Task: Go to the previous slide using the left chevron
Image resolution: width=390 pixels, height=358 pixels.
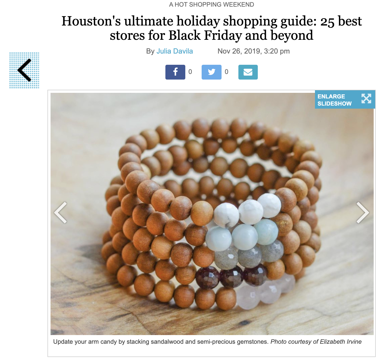Action: pyautogui.click(x=61, y=212)
